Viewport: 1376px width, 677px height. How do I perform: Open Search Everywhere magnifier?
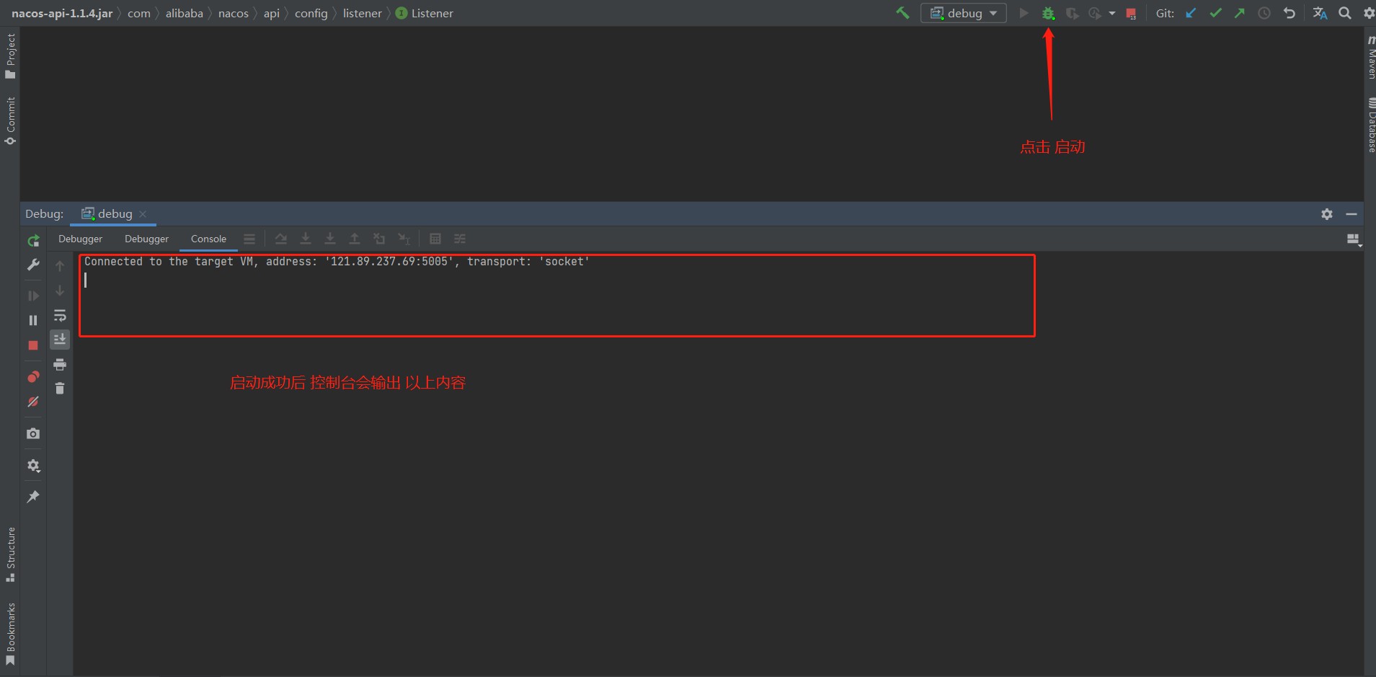(x=1344, y=13)
